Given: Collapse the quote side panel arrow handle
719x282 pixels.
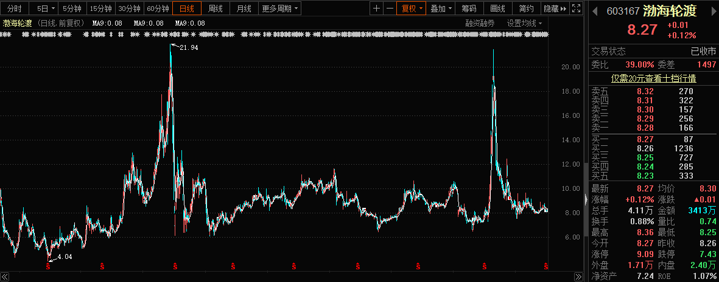Looking at the screenshot, I should coord(585,199).
